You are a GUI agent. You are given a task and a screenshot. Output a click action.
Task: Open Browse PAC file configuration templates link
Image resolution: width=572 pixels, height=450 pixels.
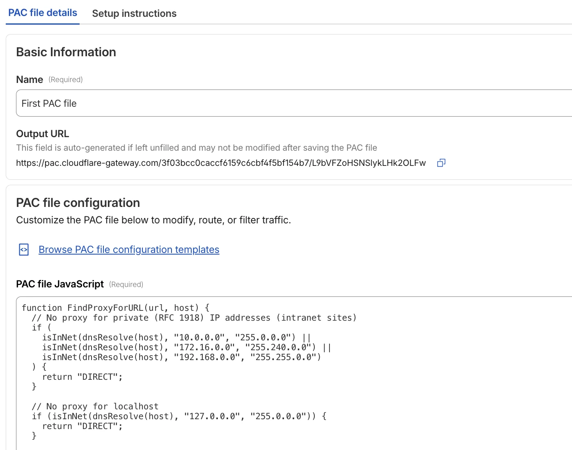point(129,250)
